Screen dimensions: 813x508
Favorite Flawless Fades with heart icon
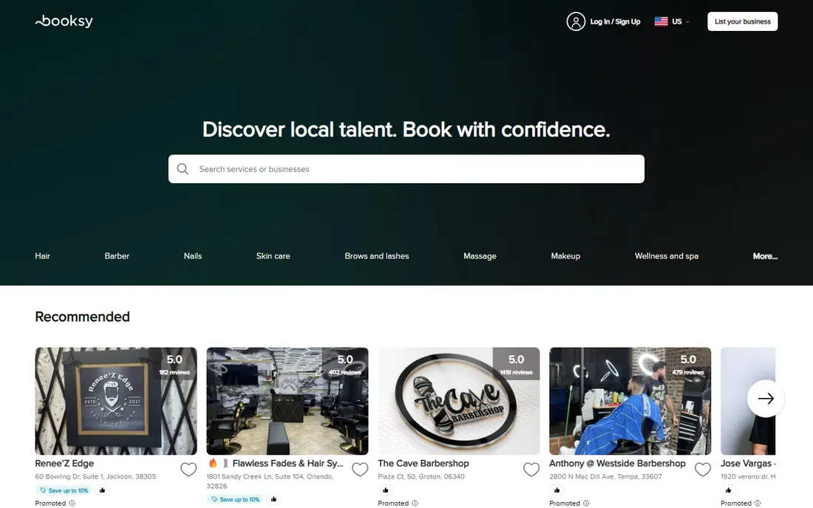tap(360, 469)
